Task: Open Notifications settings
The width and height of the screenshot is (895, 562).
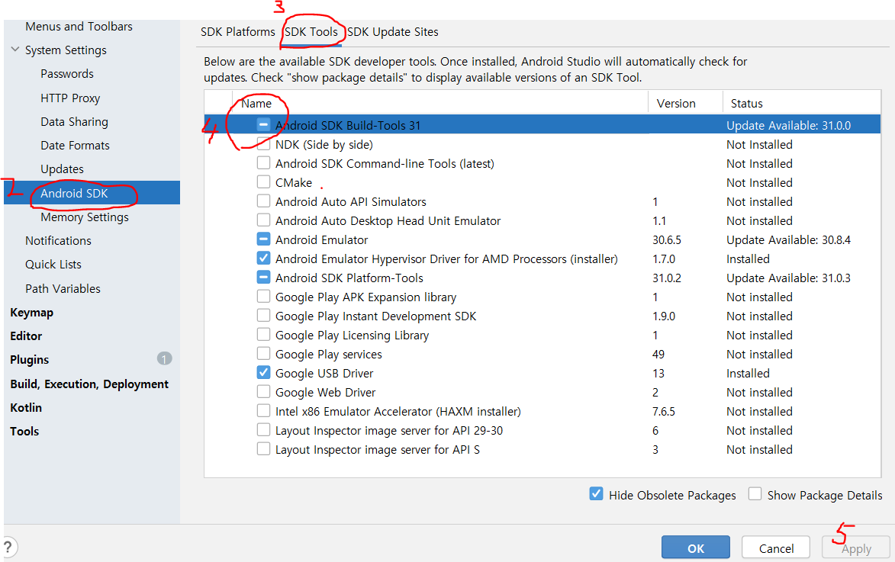Action: pos(58,241)
